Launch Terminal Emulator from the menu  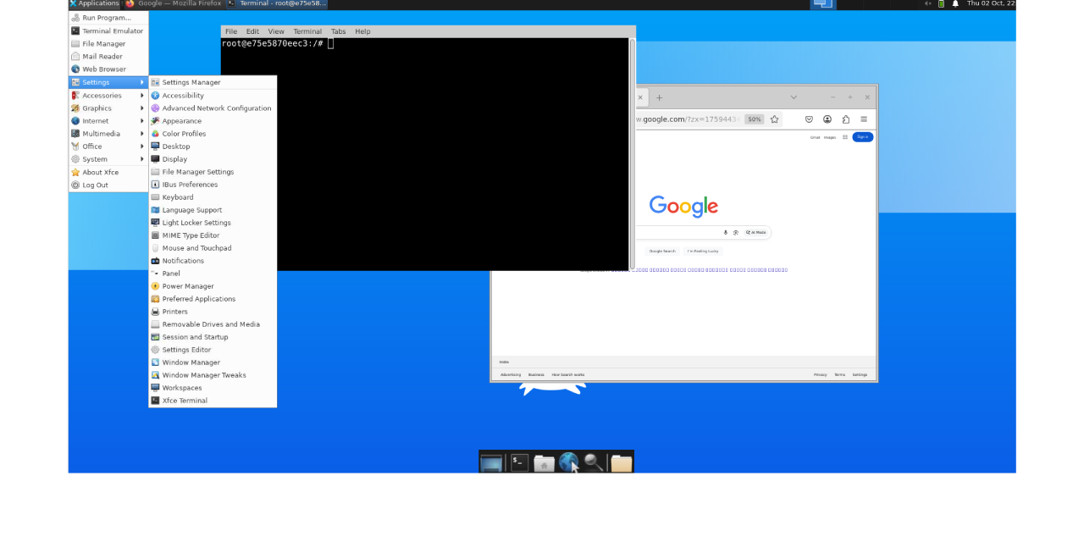[x=108, y=30]
